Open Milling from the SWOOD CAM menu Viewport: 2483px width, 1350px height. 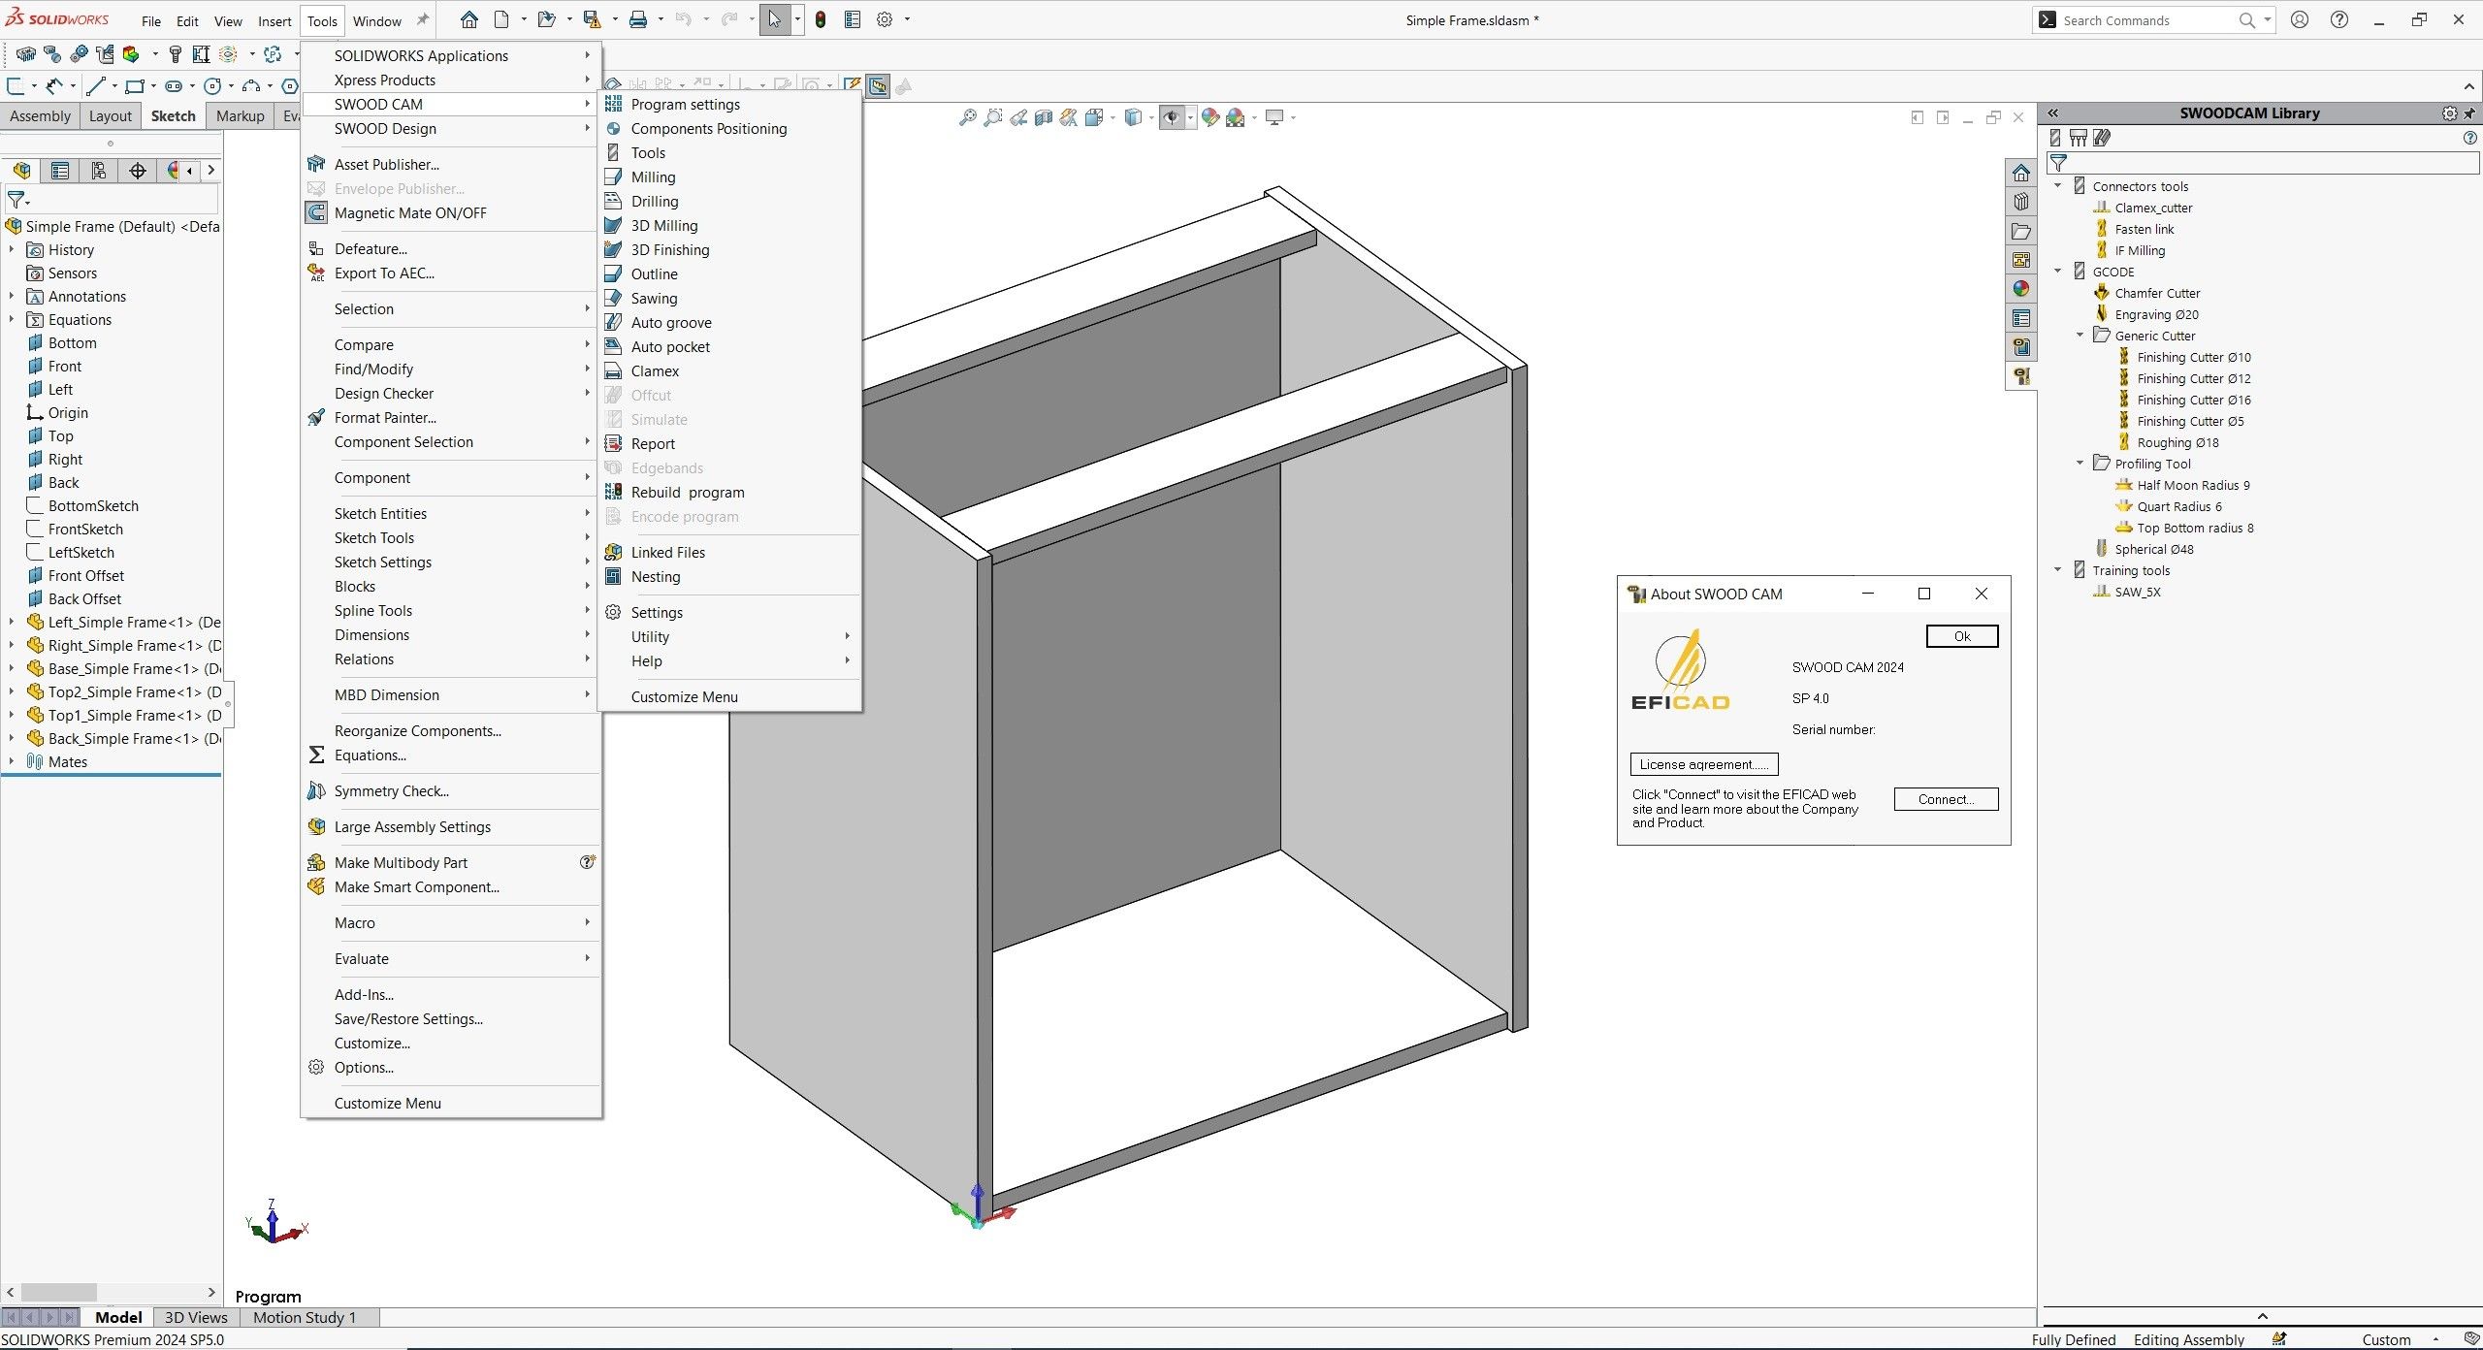coord(652,177)
